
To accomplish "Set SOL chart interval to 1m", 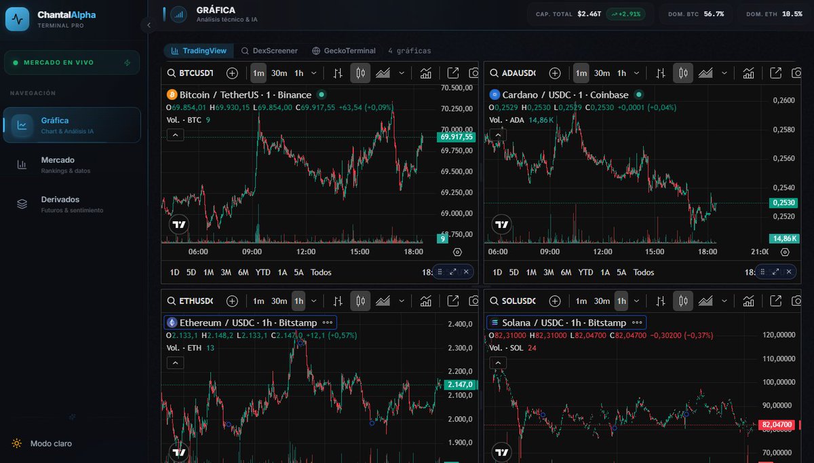I will [581, 301].
